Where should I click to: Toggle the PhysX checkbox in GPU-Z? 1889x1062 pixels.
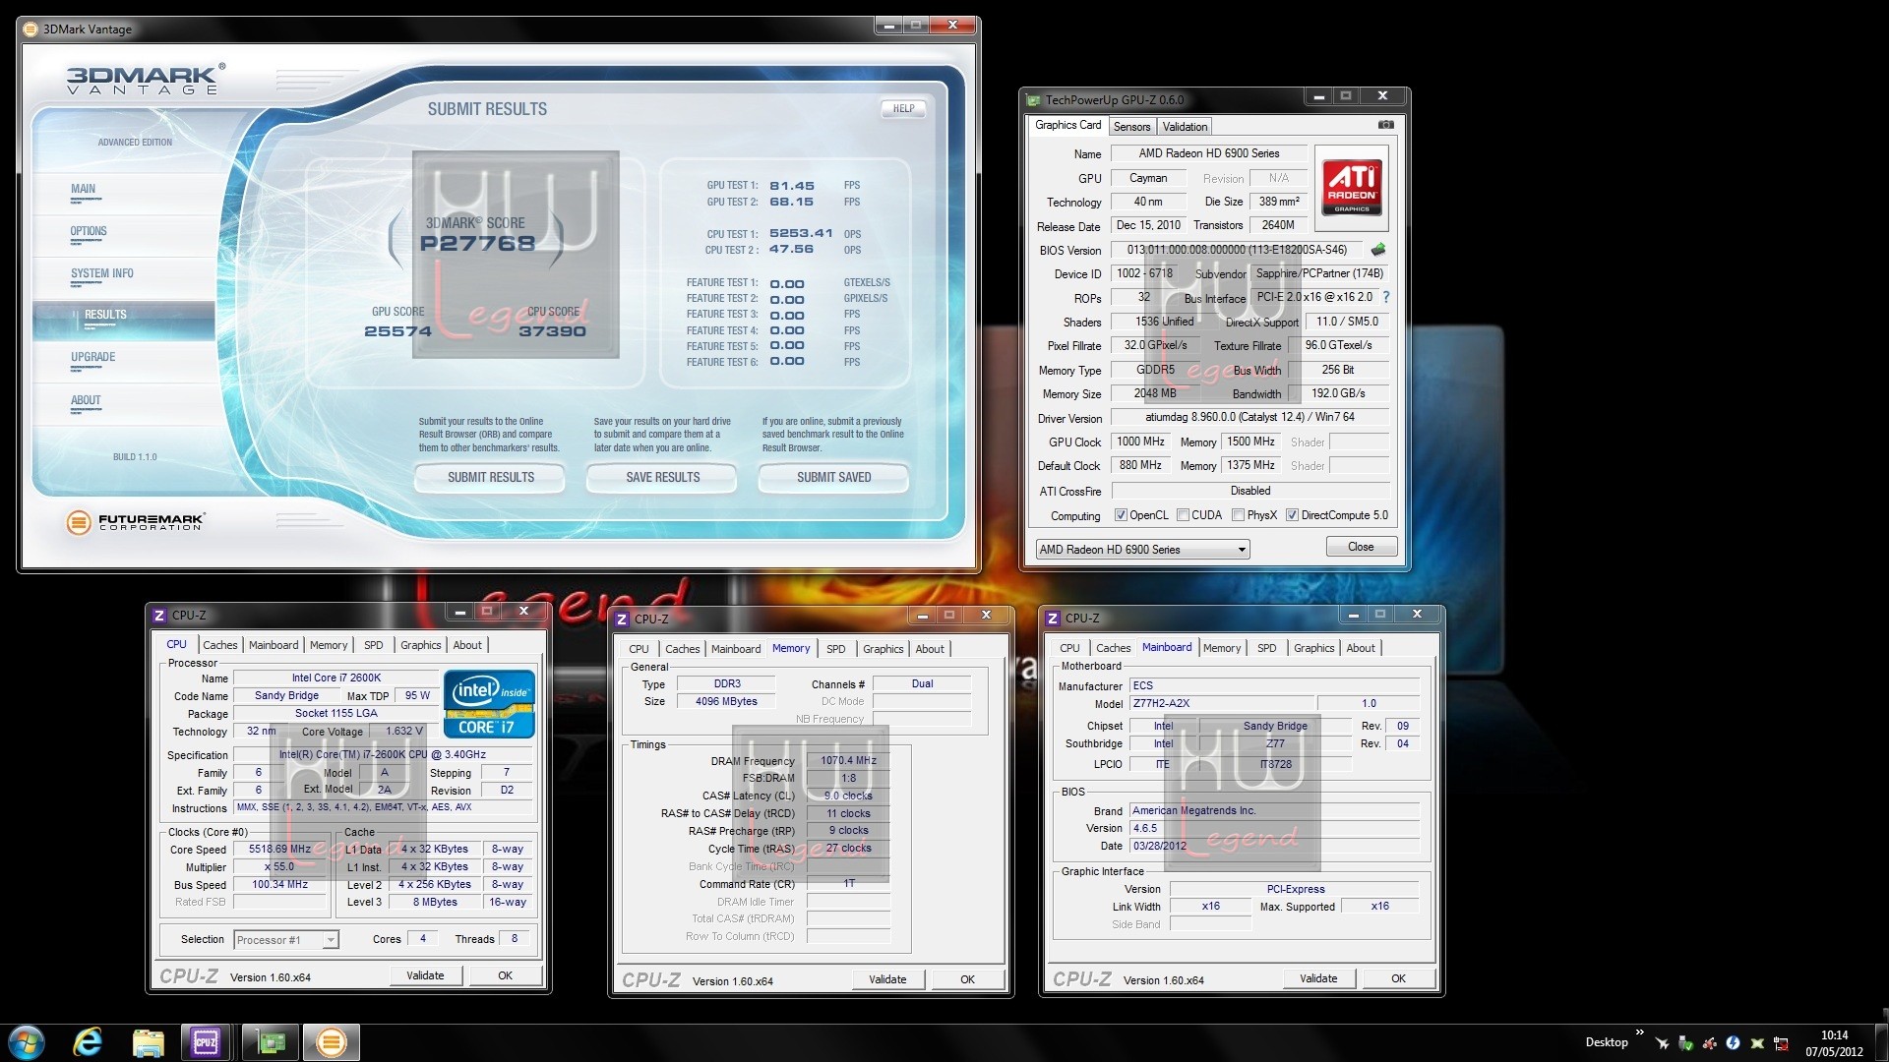pos(1238,515)
